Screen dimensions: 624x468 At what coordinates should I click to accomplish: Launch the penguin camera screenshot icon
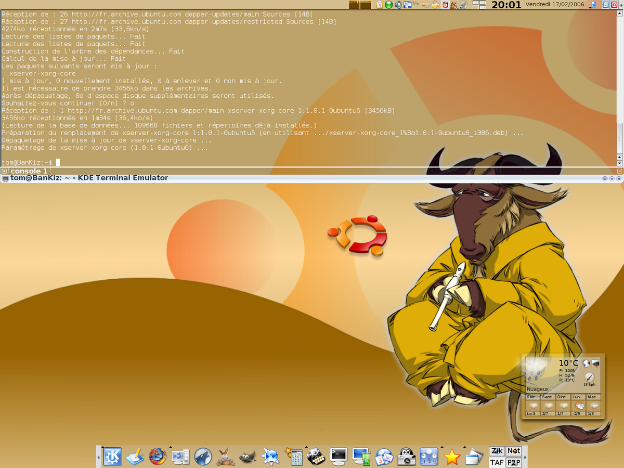[x=407, y=457]
